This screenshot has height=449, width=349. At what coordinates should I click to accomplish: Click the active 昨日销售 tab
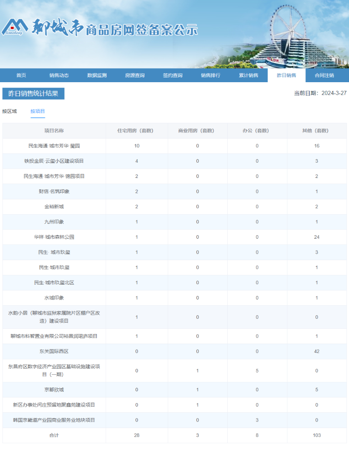pos(286,75)
